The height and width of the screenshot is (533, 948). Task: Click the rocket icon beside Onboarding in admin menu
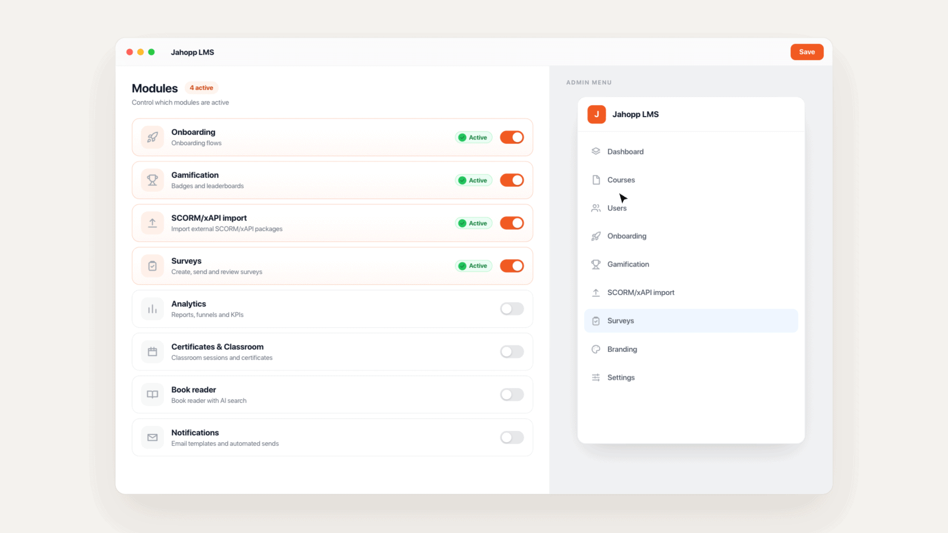tap(596, 236)
